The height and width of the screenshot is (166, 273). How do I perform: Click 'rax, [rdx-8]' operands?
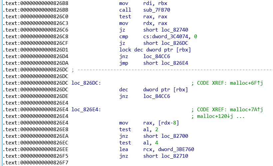tap(161, 123)
